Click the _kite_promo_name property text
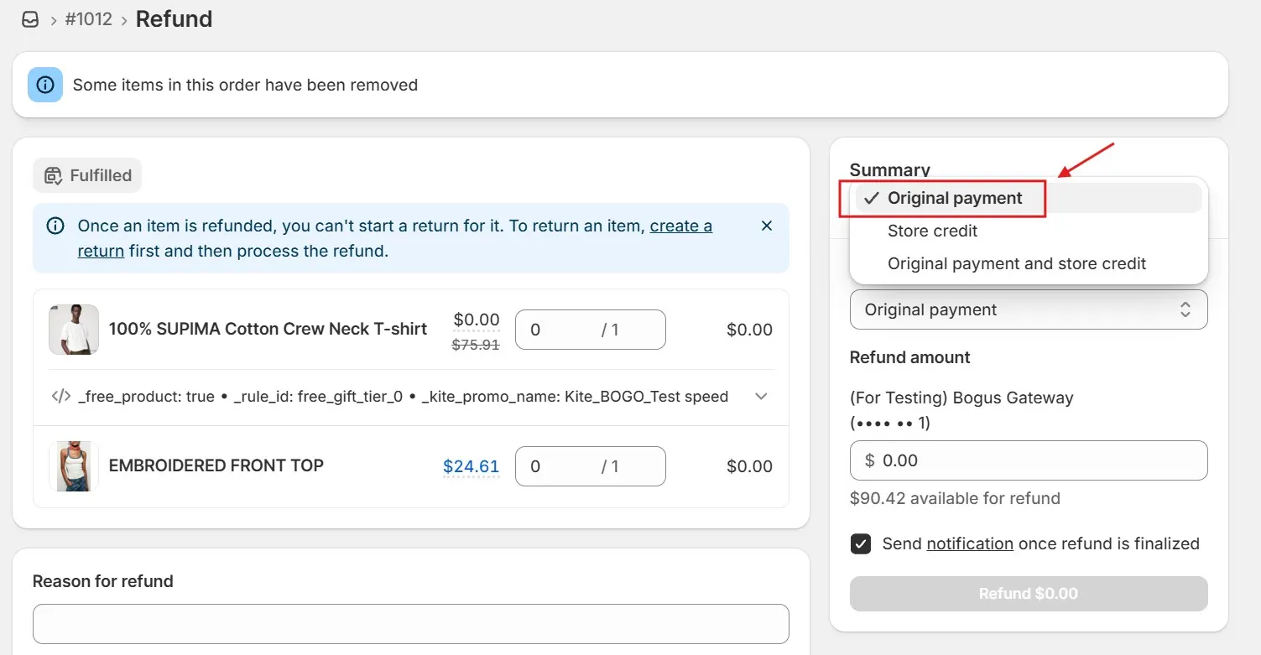 [575, 397]
